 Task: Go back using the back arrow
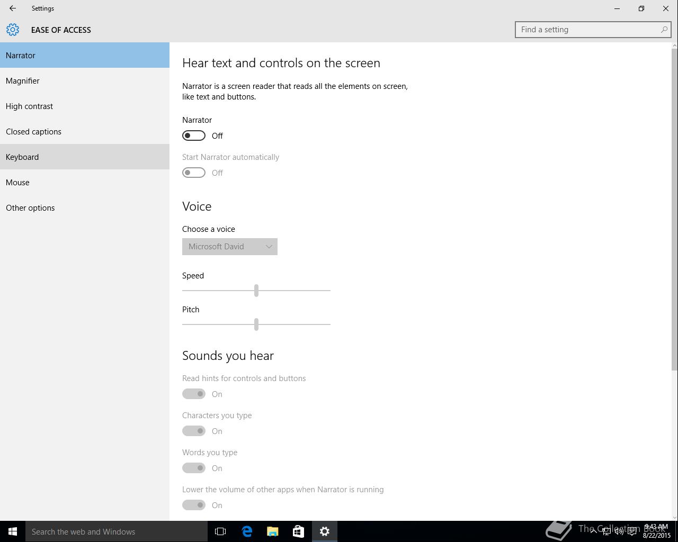point(13,8)
